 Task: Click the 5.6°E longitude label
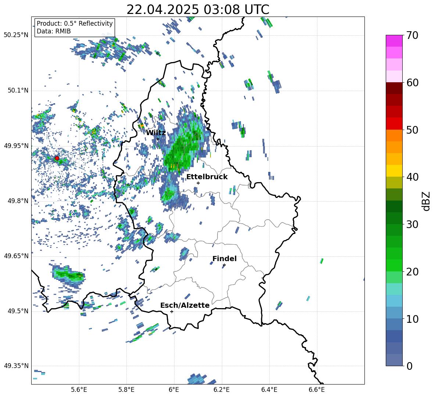tap(79, 390)
